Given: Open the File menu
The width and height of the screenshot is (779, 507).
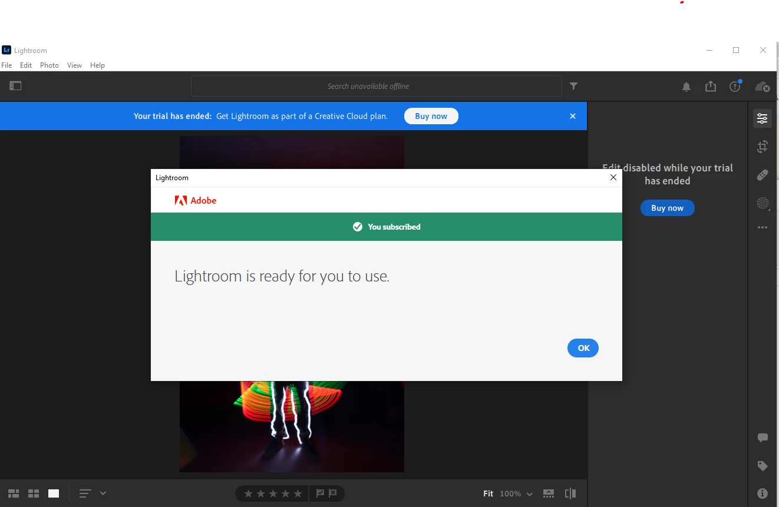Looking at the screenshot, I should tap(6, 65).
